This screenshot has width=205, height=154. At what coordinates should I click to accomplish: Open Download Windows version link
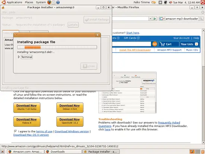[72, 131]
